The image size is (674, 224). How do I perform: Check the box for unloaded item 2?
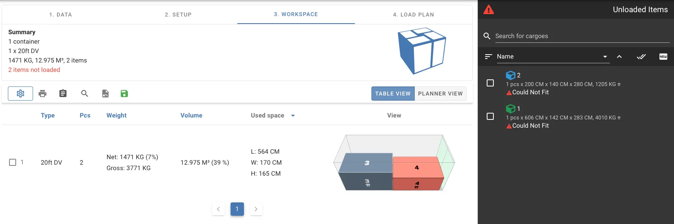[x=490, y=83]
